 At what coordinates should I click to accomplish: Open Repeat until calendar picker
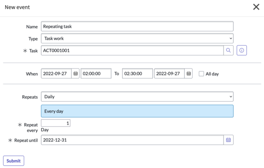(x=228, y=140)
